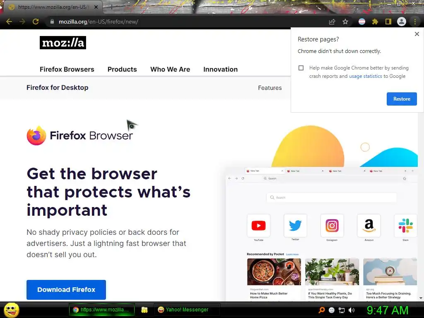Click the mozilla logo

[x=63, y=43]
